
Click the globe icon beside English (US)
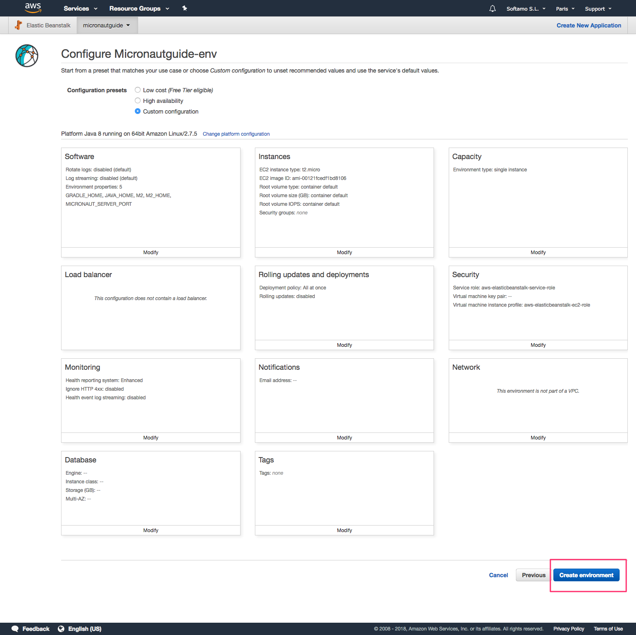(x=61, y=629)
